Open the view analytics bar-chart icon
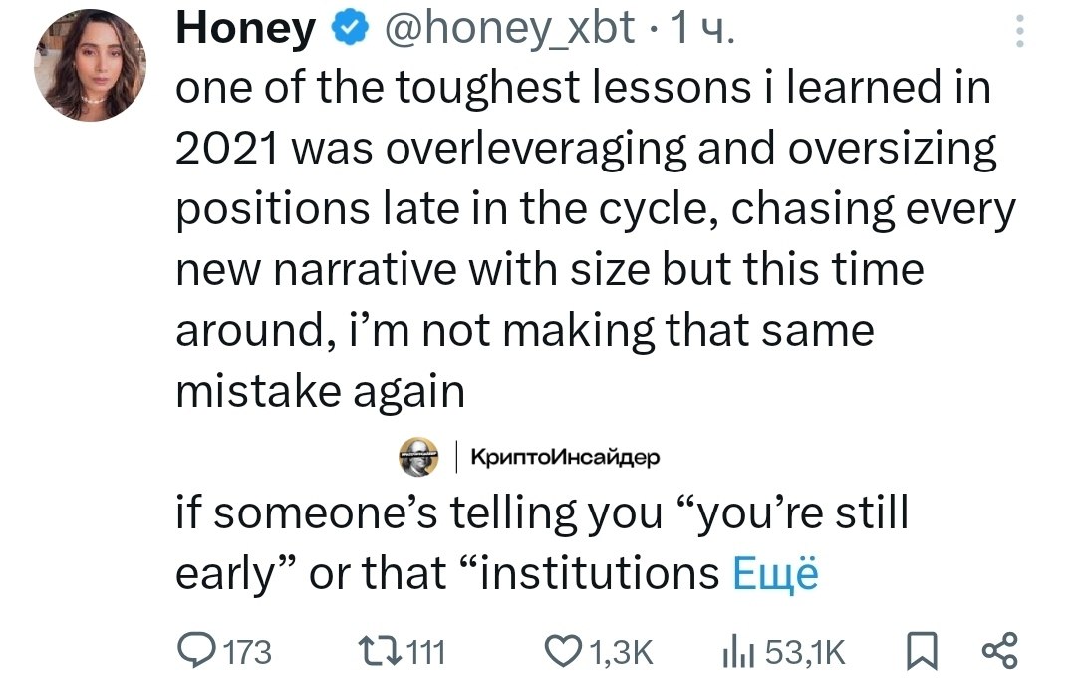This screenshot has width=1076, height=682. point(738,652)
